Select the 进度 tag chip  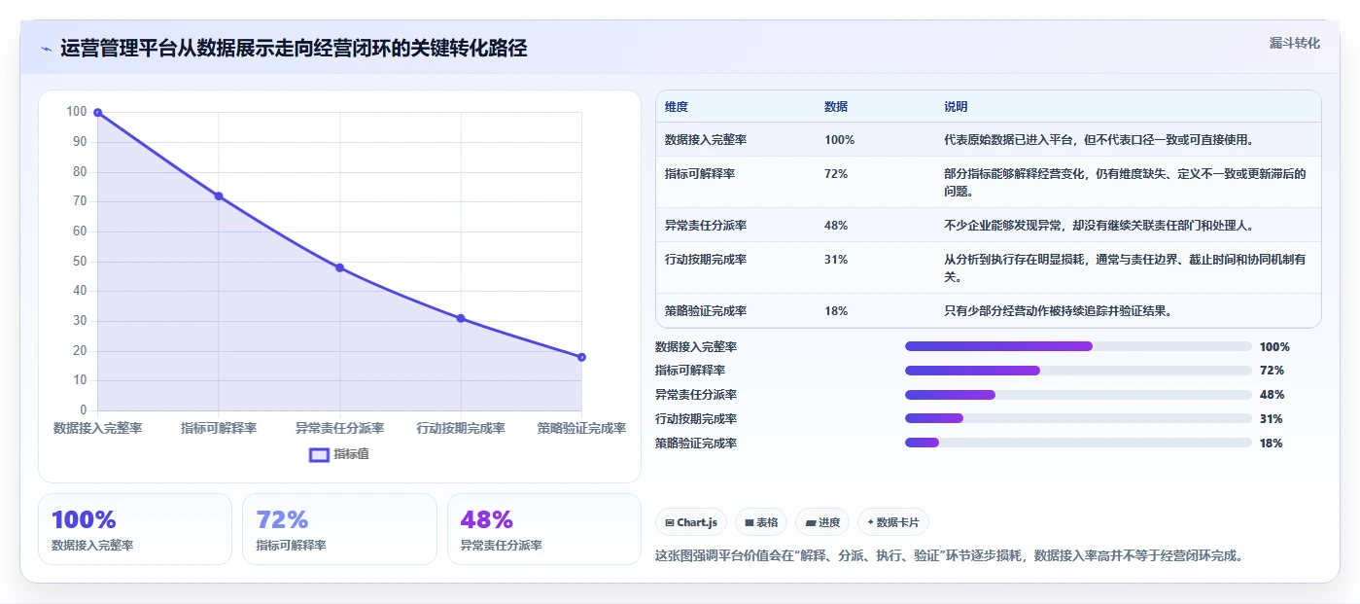click(822, 522)
